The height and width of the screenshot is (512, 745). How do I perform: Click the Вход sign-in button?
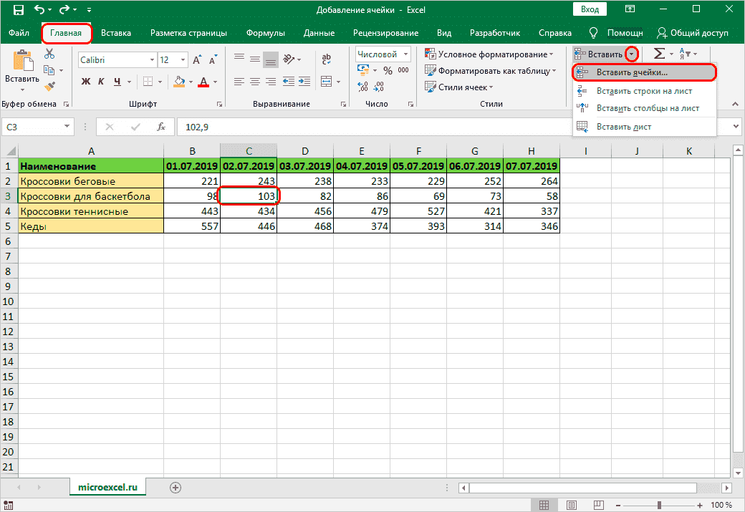tap(590, 10)
